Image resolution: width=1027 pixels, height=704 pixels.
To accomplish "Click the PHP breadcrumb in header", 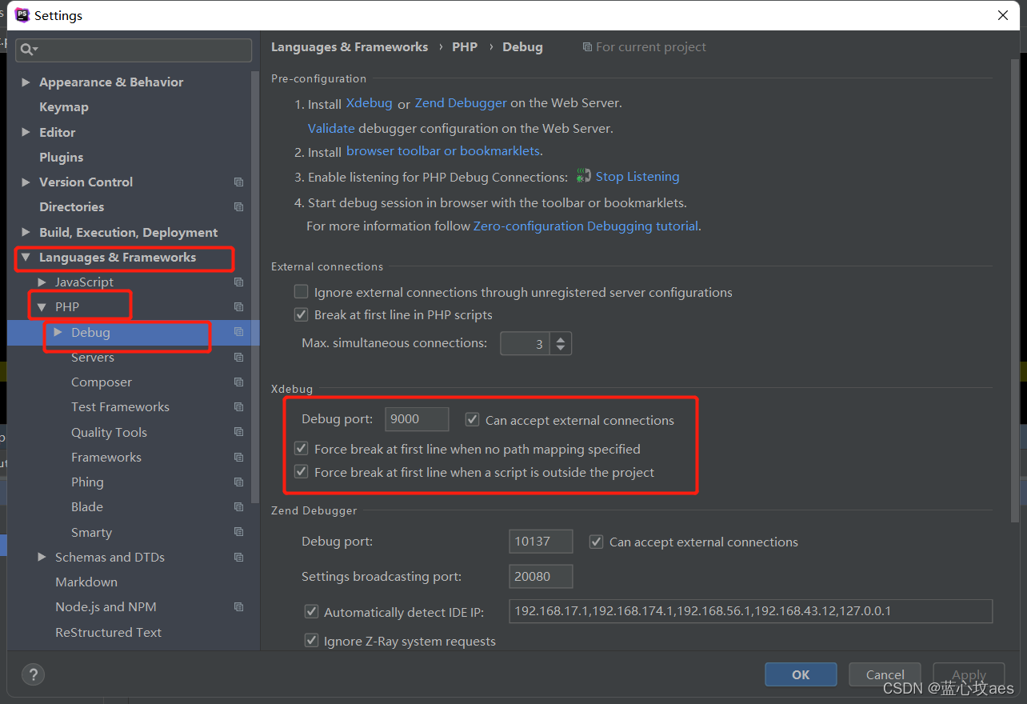I will coord(465,47).
